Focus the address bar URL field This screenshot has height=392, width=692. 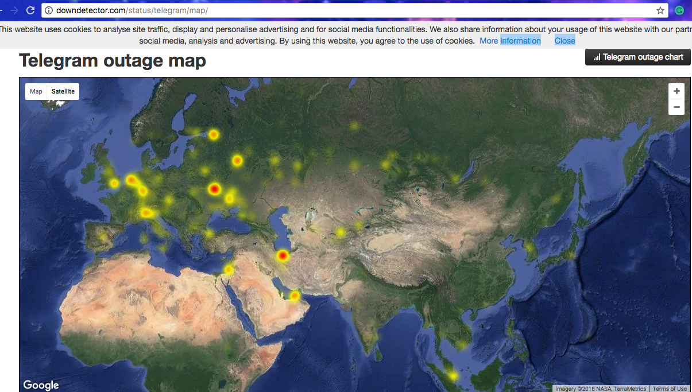[x=354, y=10]
